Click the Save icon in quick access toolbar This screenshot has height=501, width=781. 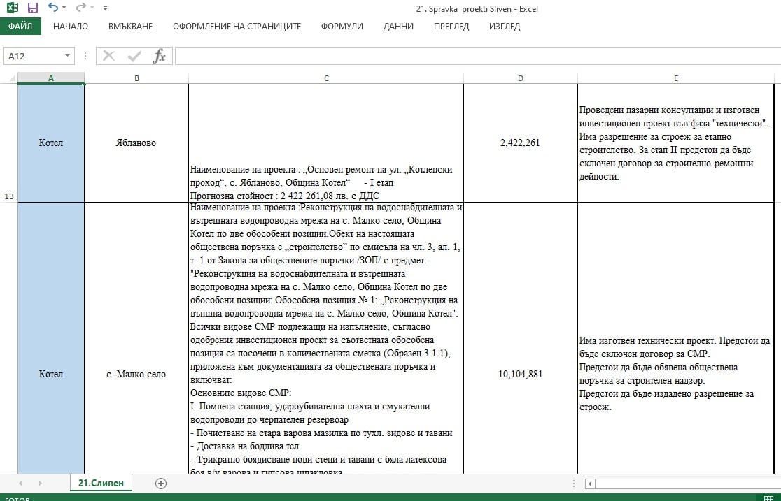coord(32,8)
